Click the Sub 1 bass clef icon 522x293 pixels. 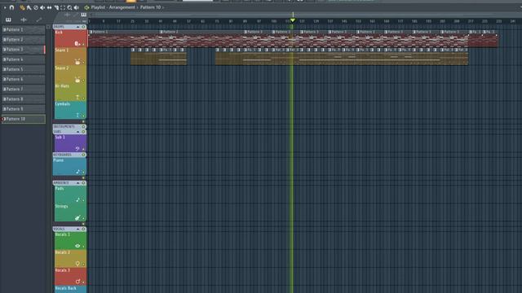coord(77,148)
